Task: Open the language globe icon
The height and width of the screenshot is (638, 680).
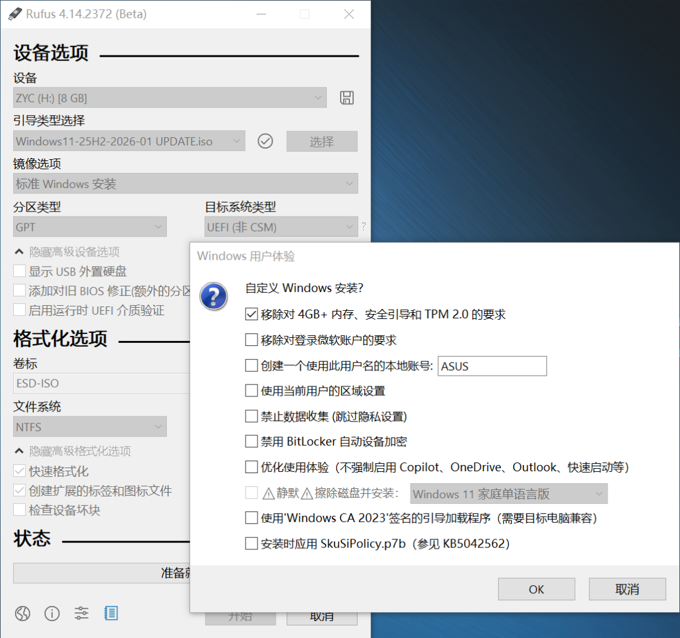Action: click(x=23, y=613)
